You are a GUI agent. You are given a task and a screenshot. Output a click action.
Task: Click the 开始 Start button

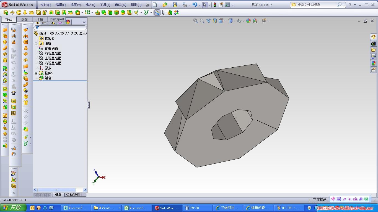click(x=13, y=208)
